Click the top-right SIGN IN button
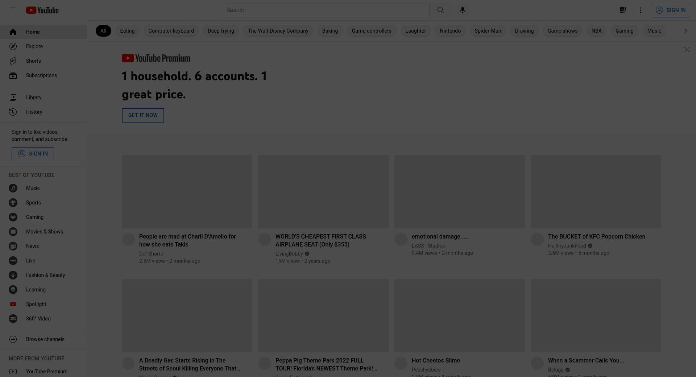Viewport: 696px width, 377px height. coord(670,10)
